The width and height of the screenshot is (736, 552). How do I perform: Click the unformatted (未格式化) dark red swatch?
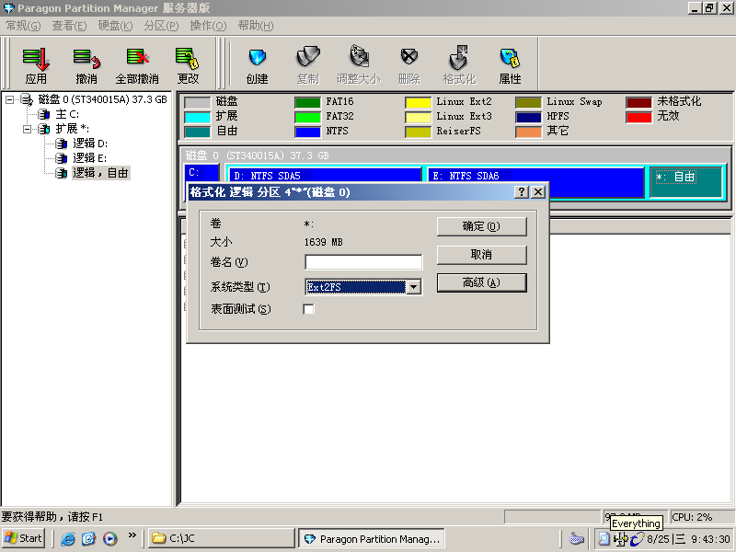click(x=638, y=102)
